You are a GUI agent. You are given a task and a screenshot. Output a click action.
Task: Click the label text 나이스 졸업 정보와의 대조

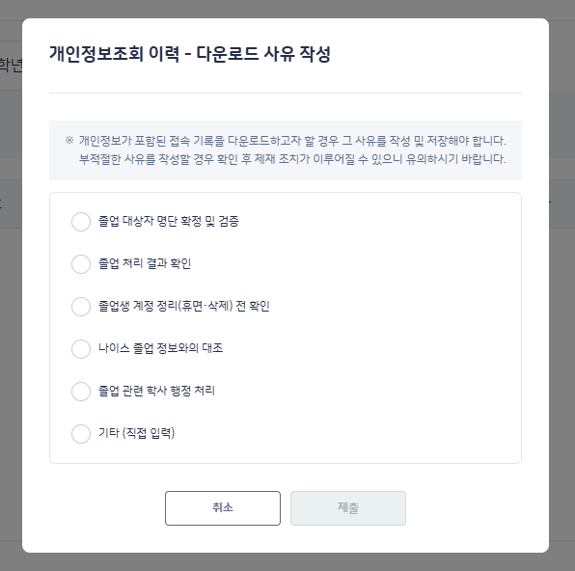coord(160,348)
